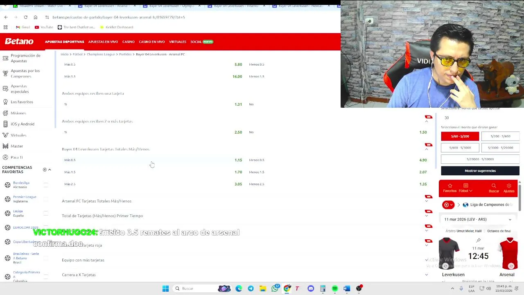This screenshot has width=524, height=295.
Task: Select S/600 - S/3000 win range
Action: coord(460,147)
